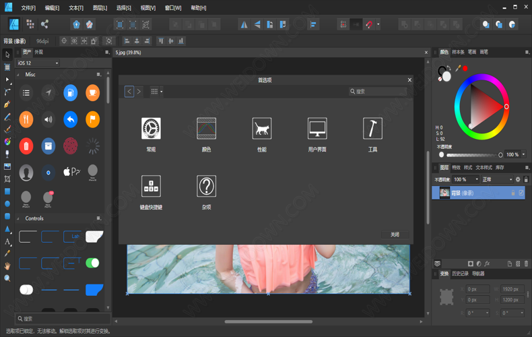Select the Move tool arrow in toolbox
The width and height of the screenshot is (532, 337).
(7, 55)
